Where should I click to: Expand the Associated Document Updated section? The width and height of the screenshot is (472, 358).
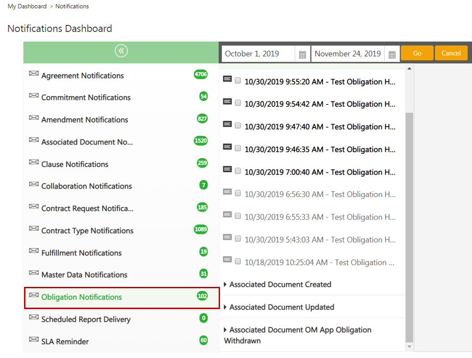[282, 307]
